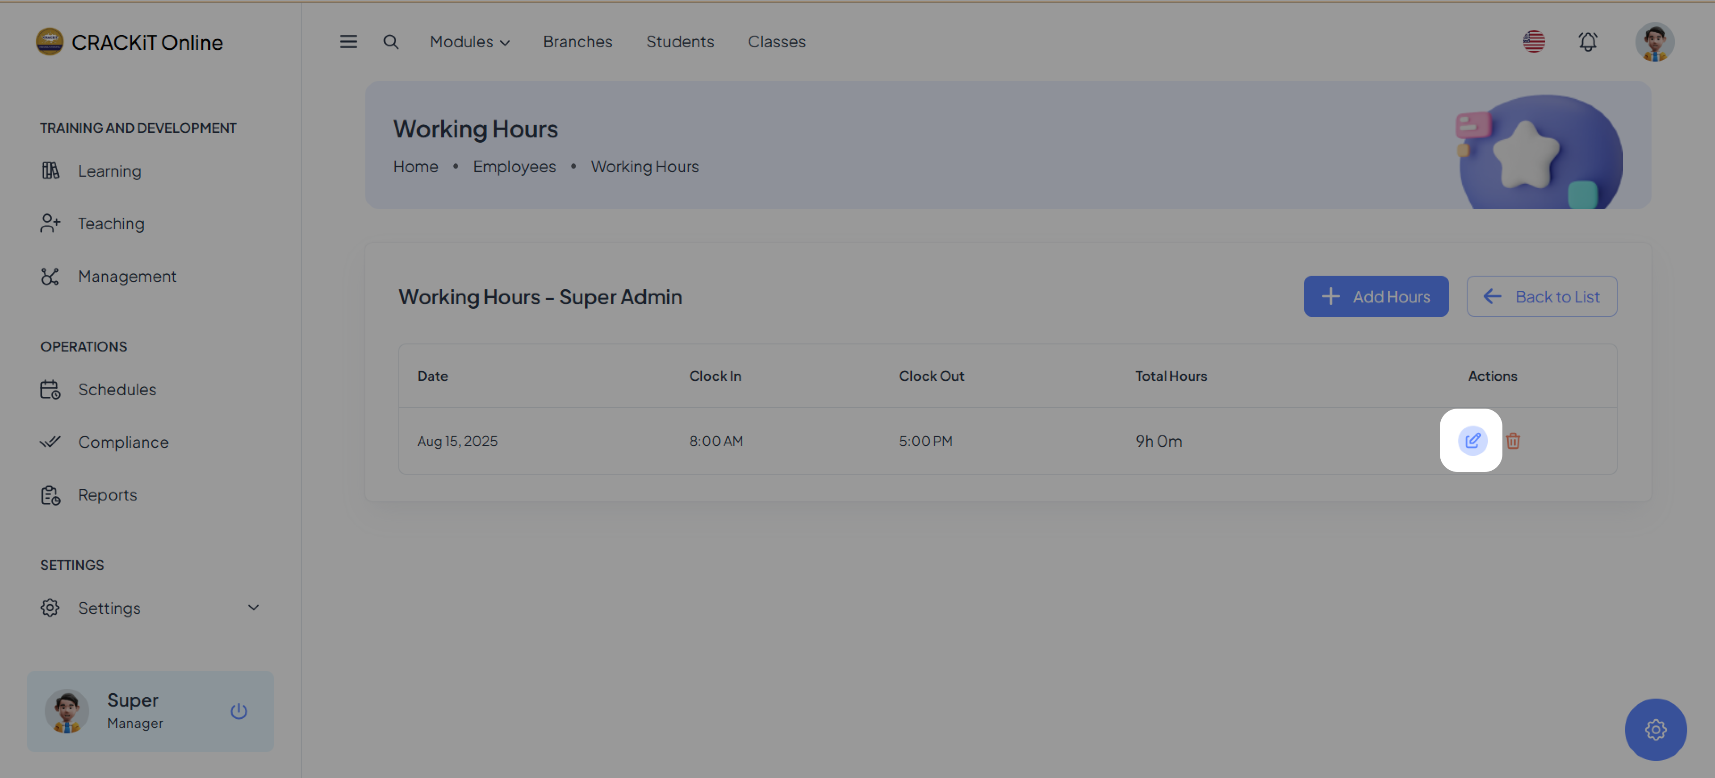Click the Add Hours button
The image size is (1715, 778).
1376,297
